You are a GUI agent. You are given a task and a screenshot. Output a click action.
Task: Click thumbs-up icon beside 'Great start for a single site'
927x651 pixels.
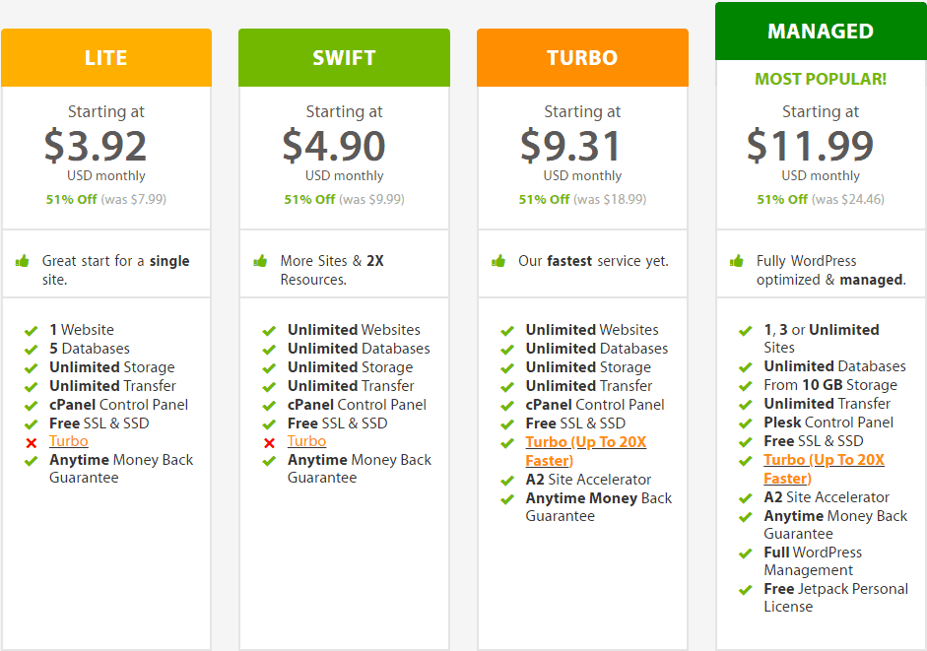click(23, 261)
